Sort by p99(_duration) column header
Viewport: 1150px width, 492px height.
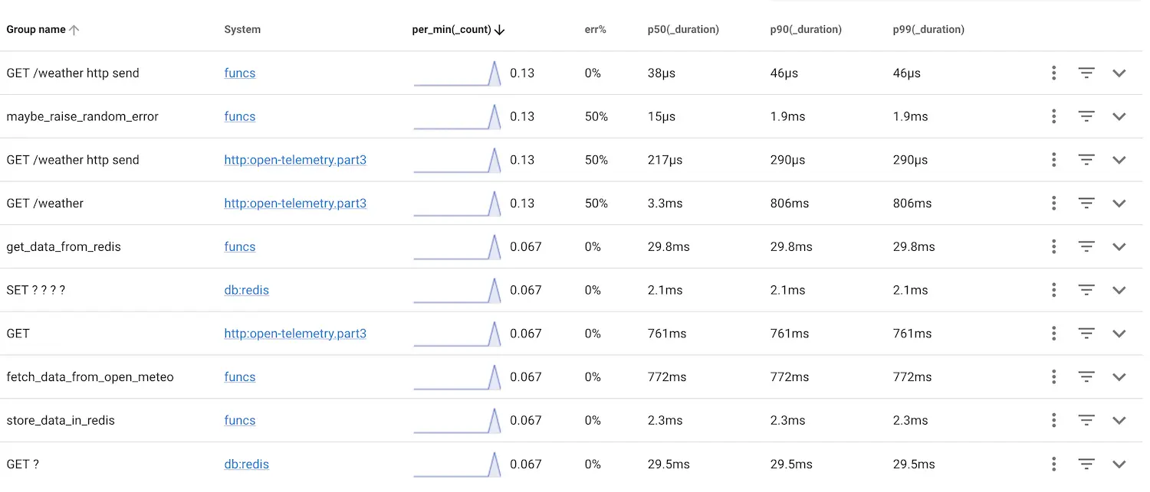click(928, 30)
